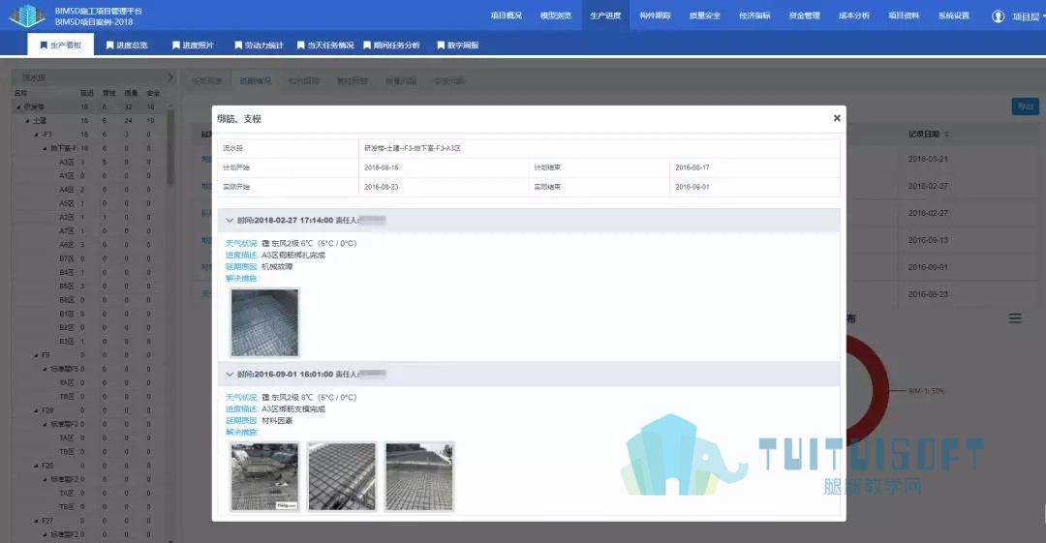Click 解决措施 label in 2016-09-01 record

pyautogui.click(x=241, y=433)
